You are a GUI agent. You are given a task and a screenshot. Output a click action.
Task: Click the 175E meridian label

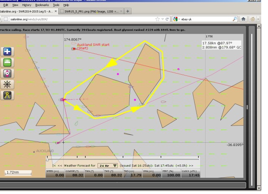click(209, 36)
